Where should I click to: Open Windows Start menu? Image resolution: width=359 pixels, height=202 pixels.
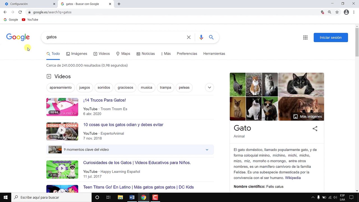[x=5, y=197]
